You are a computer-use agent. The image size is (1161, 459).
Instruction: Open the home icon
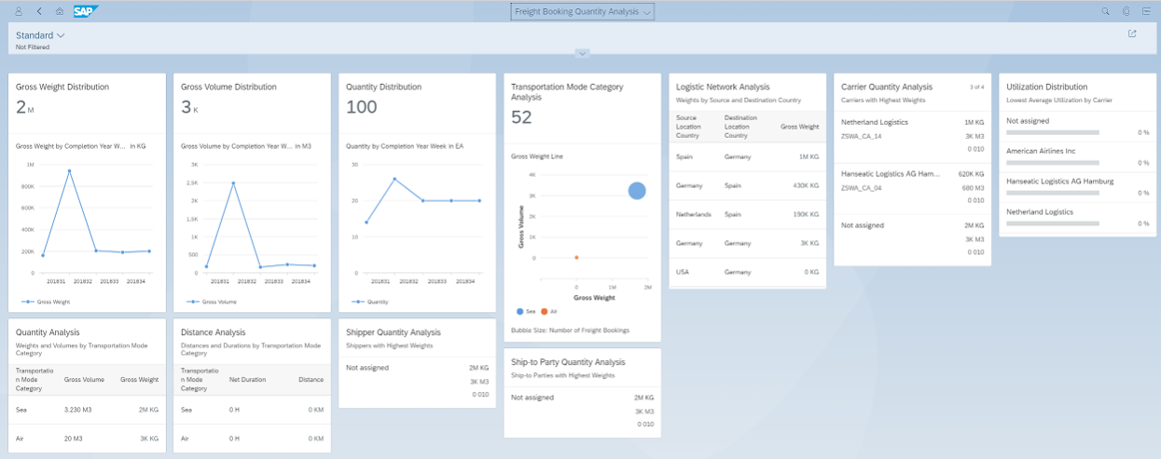coord(59,12)
